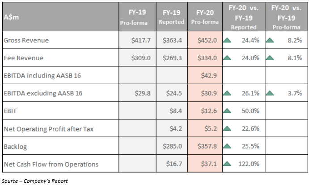Viewport: 309px width, 185px height.
Task: Click the Source – Company's Report caption
Action: (x=34, y=181)
